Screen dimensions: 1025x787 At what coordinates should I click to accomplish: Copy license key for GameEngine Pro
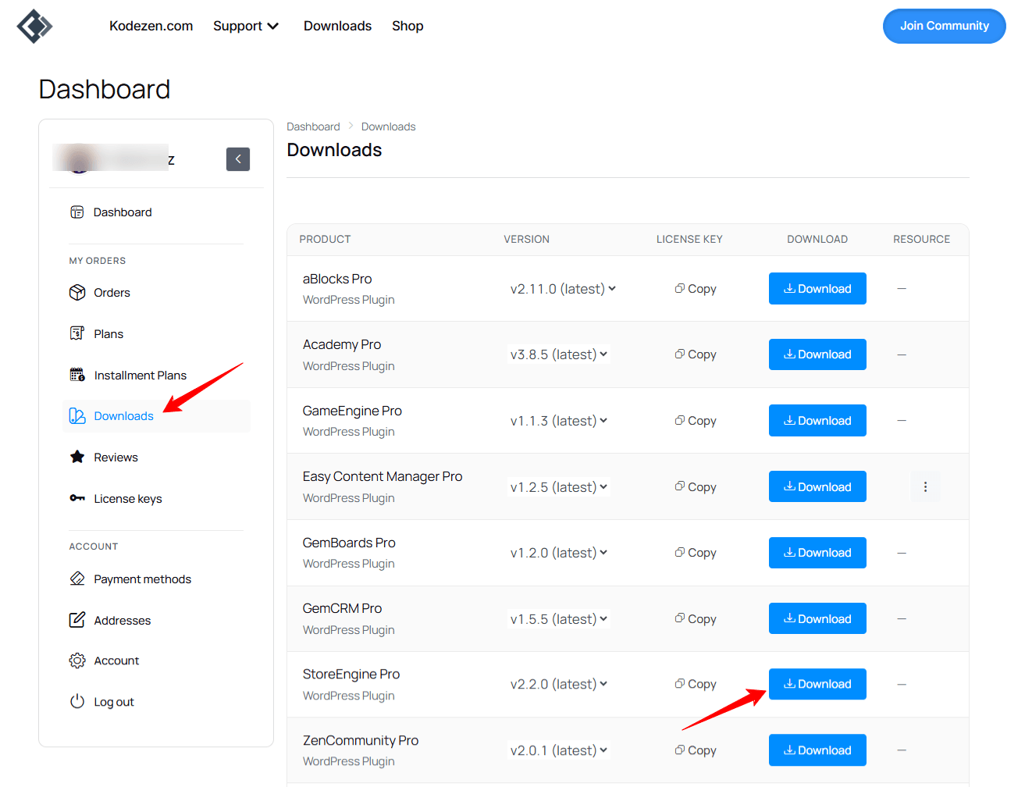[696, 421]
